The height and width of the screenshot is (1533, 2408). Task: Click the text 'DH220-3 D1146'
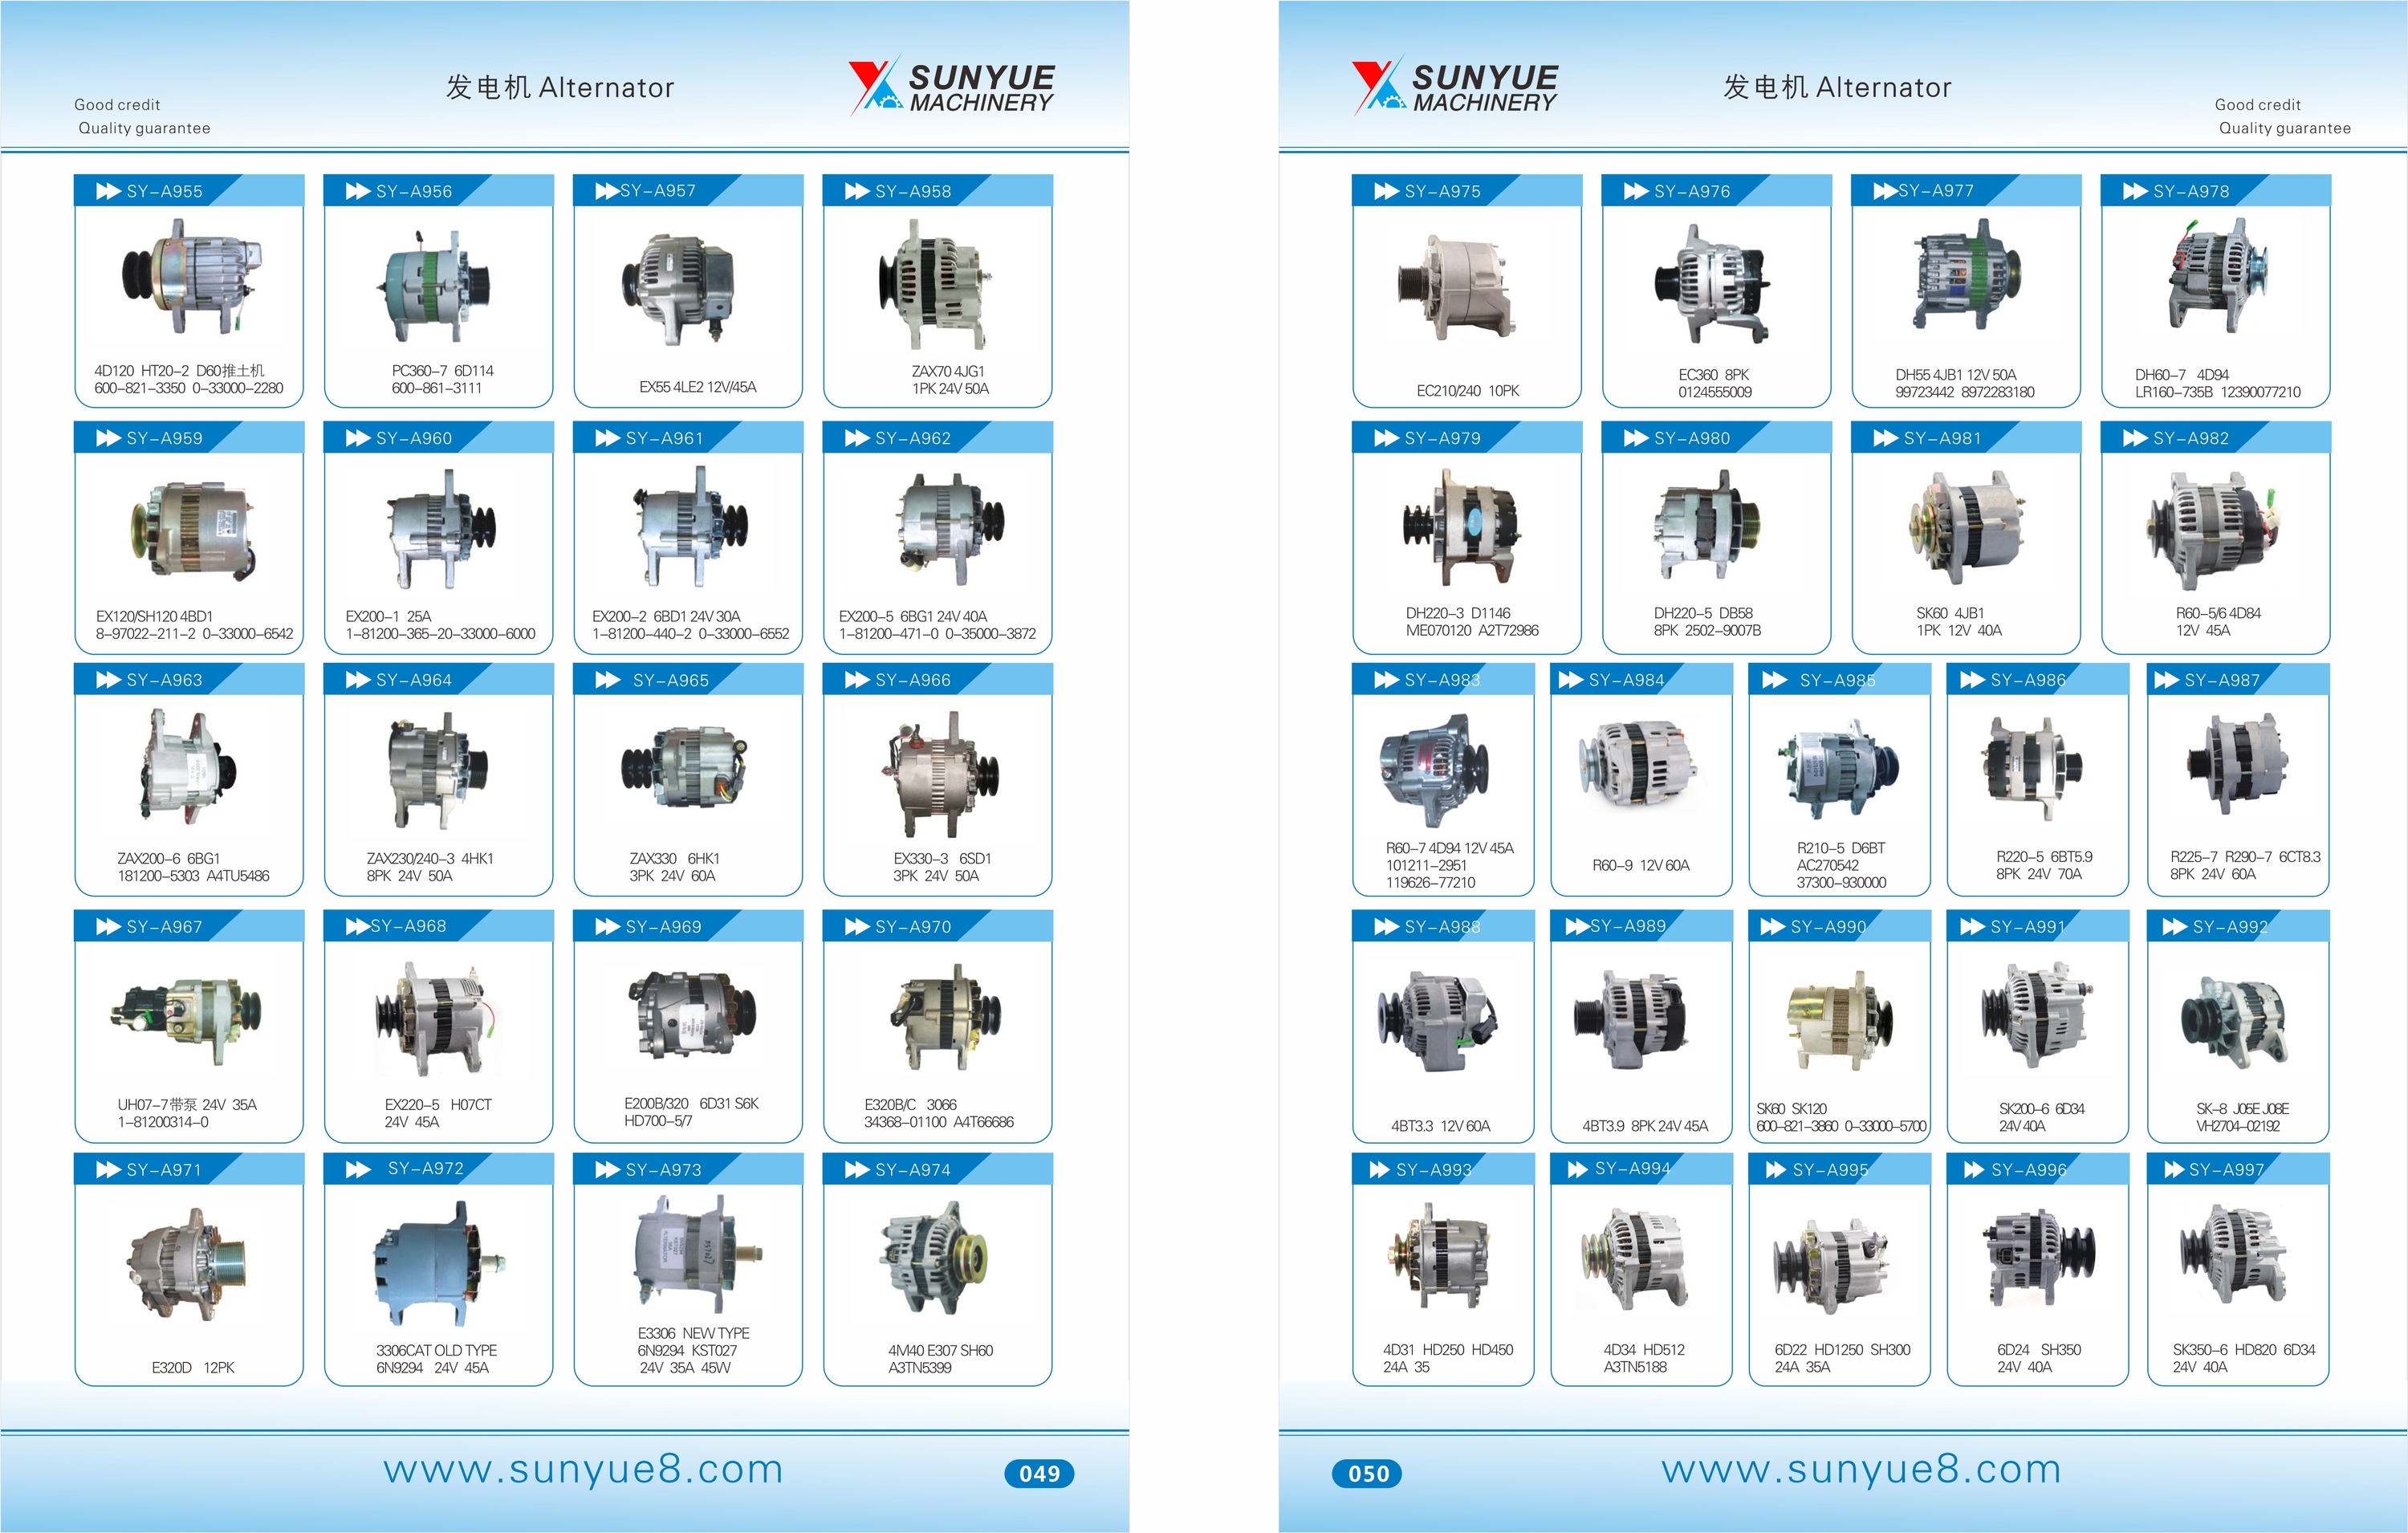click(x=1458, y=613)
